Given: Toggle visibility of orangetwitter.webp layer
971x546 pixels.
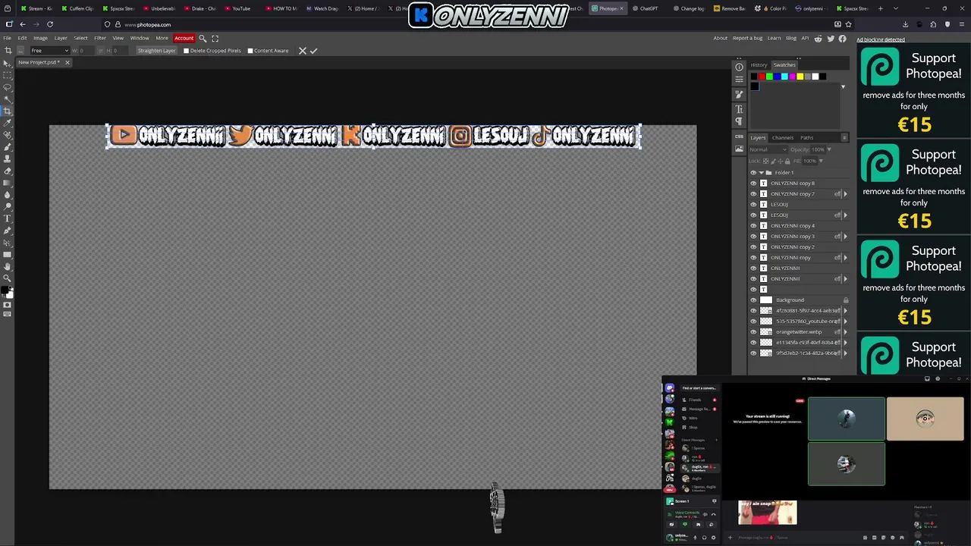Looking at the screenshot, I should (x=753, y=331).
